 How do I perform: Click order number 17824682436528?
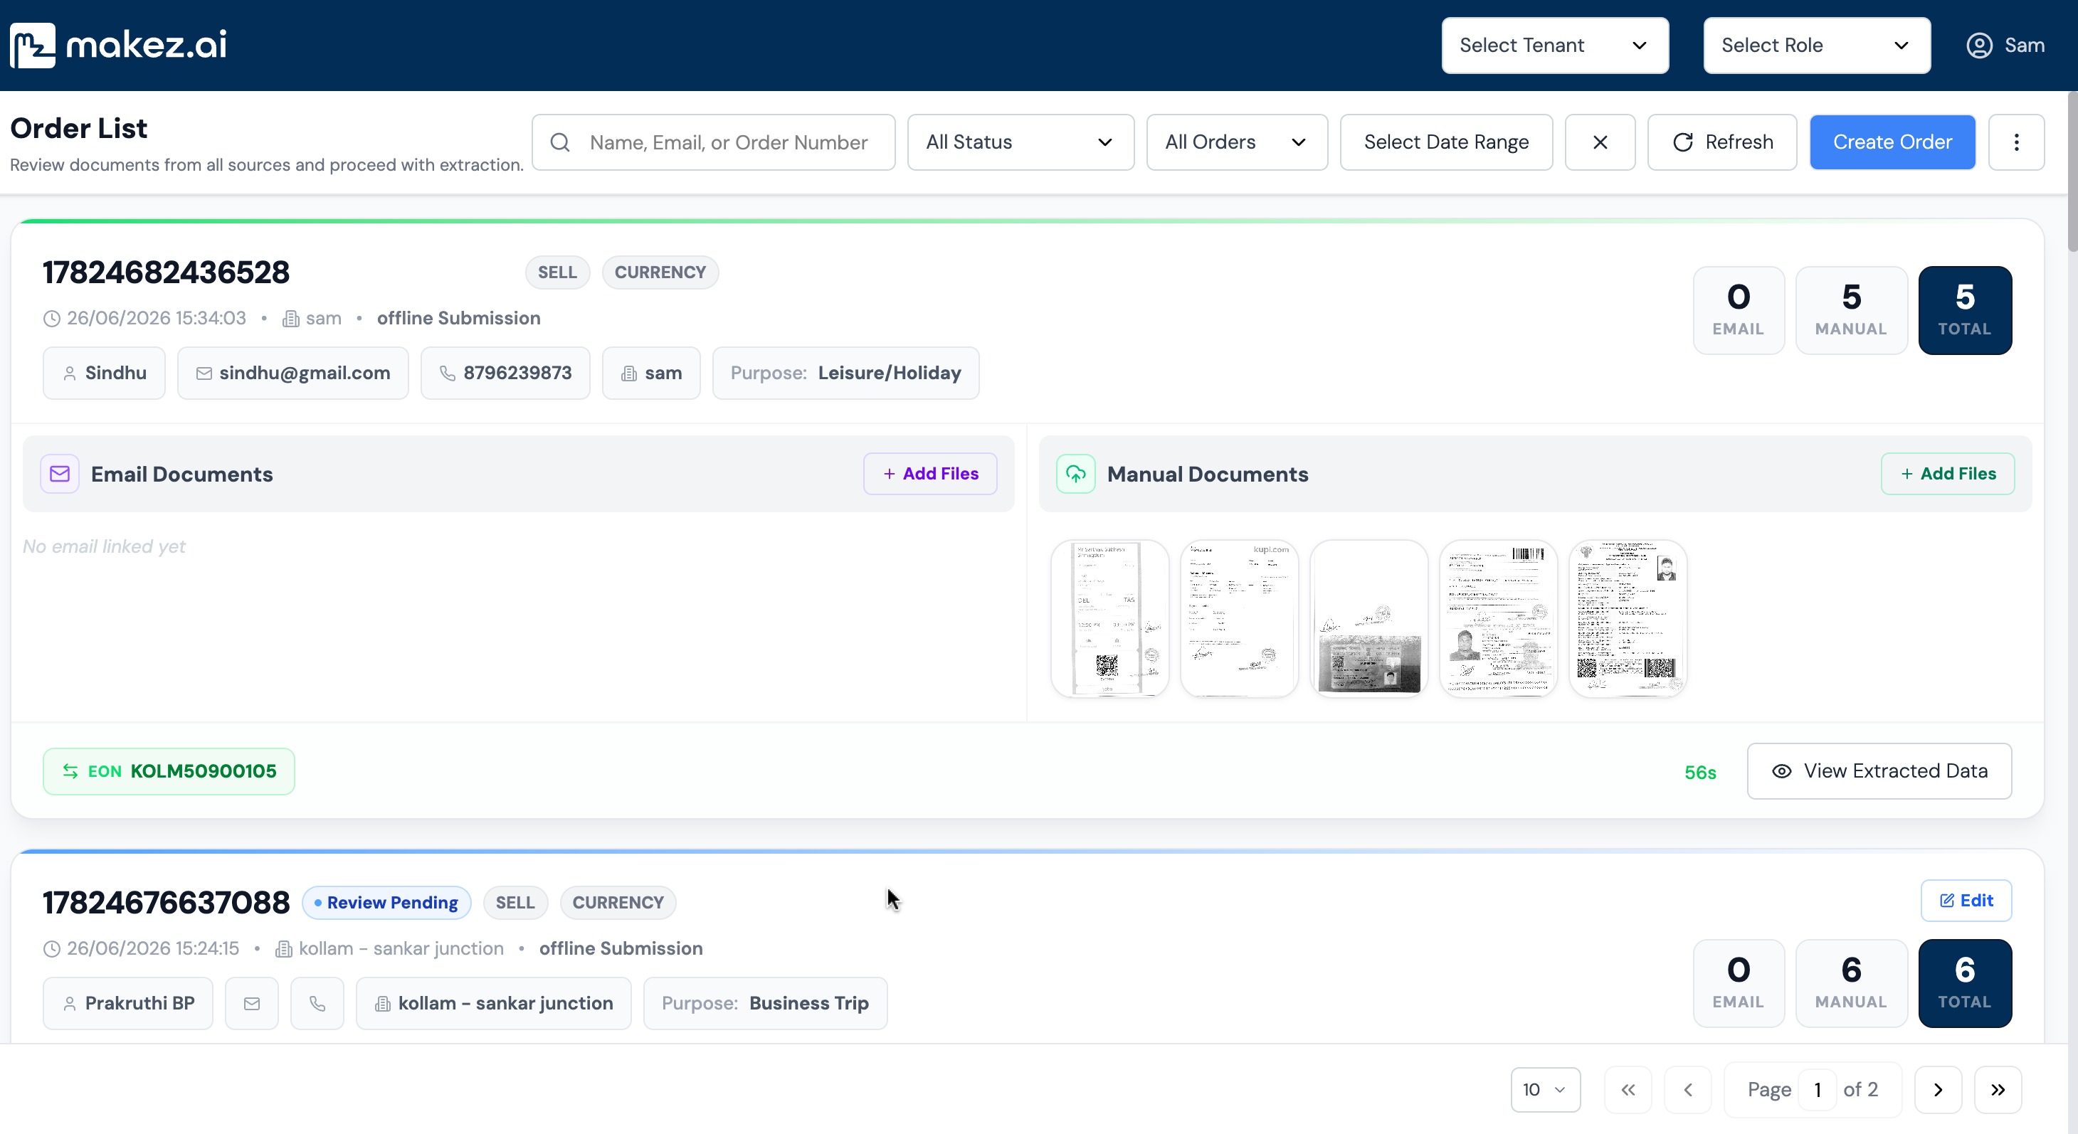(167, 272)
